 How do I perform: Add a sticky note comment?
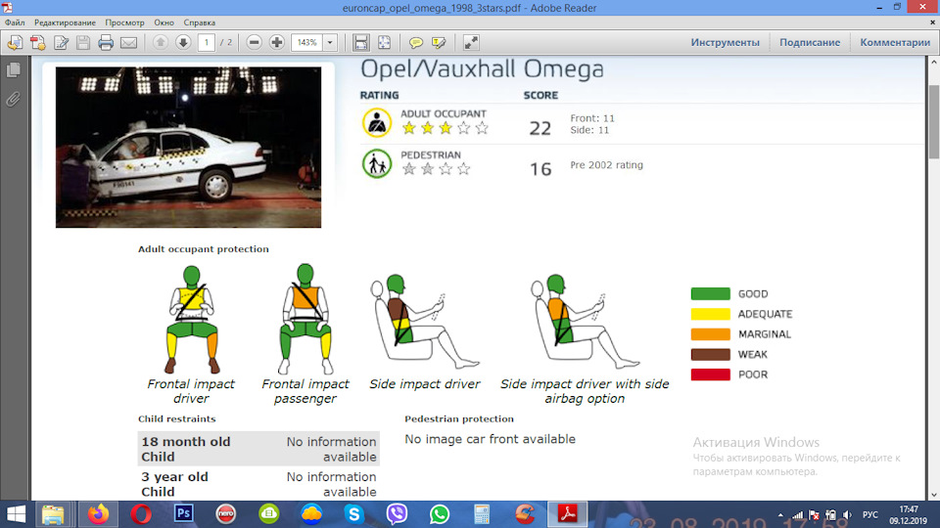click(415, 42)
